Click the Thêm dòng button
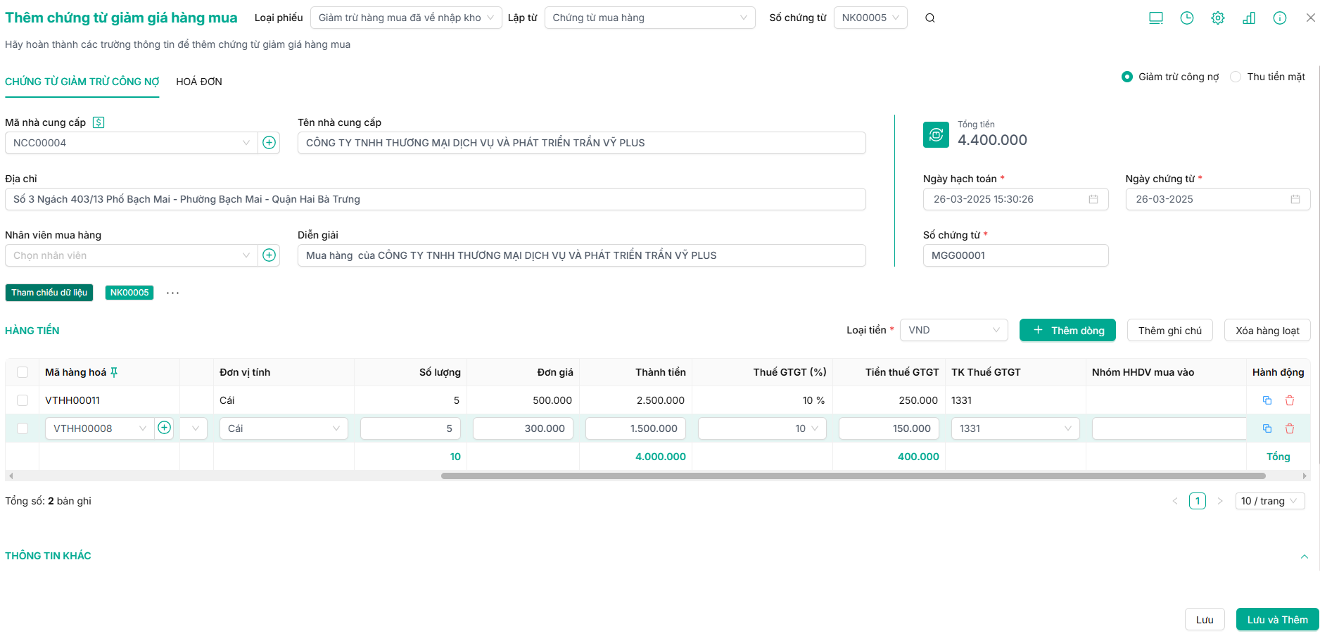The height and width of the screenshot is (636, 1320). [x=1067, y=330]
